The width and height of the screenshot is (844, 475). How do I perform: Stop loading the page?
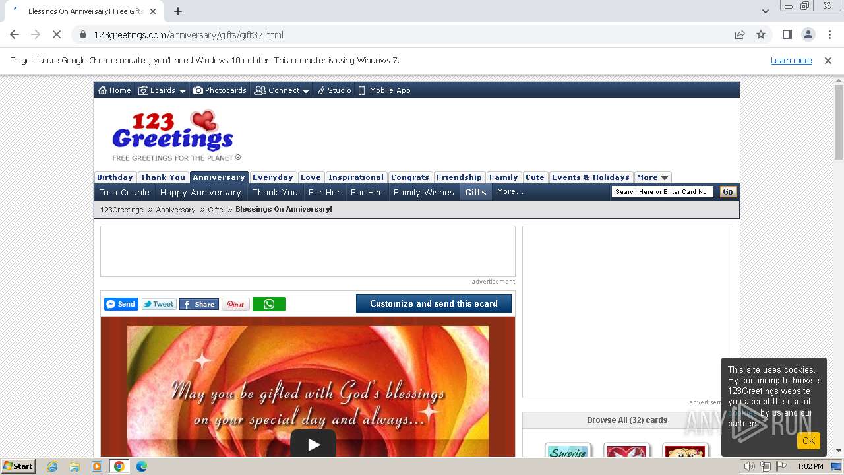[x=57, y=34]
